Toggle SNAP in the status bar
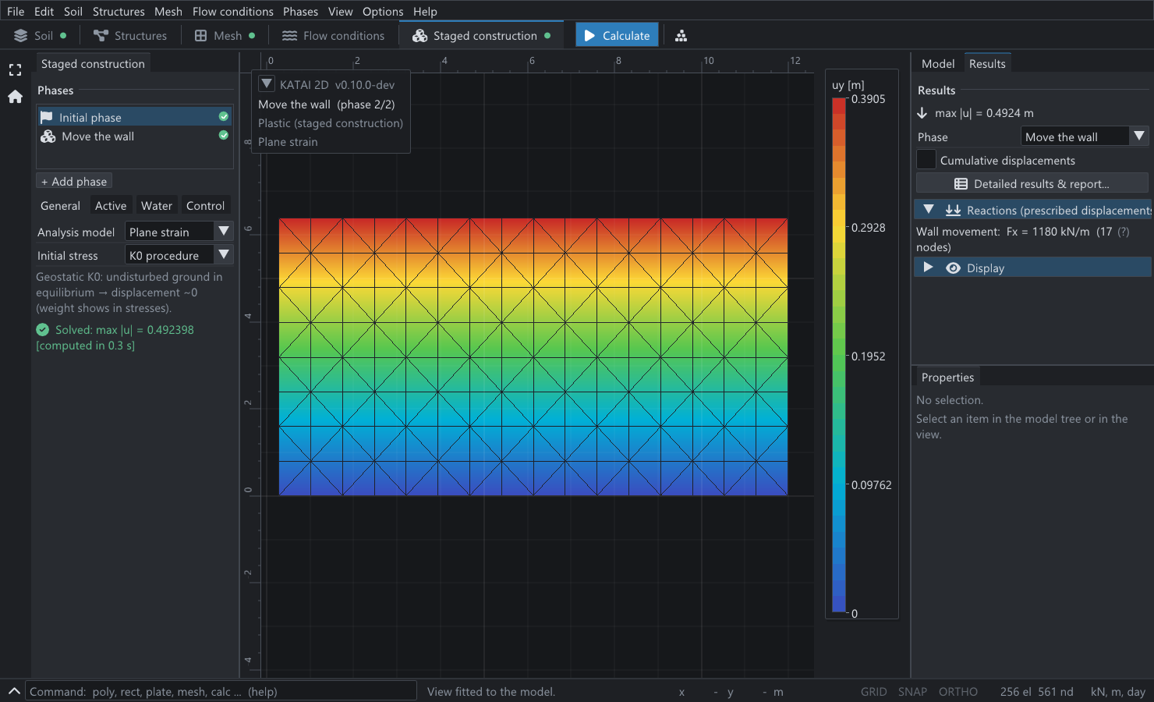The image size is (1154, 702). 912,692
